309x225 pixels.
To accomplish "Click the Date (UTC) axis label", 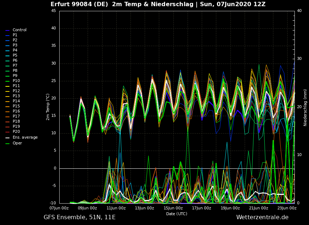I will (x=177, y=214).
